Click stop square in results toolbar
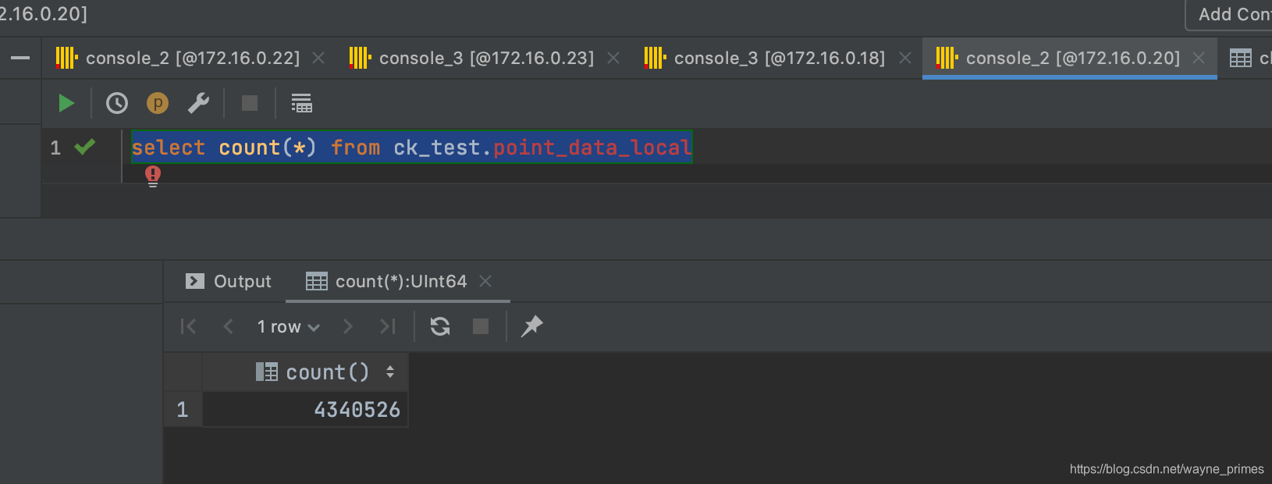The width and height of the screenshot is (1272, 484). point(481,326)
